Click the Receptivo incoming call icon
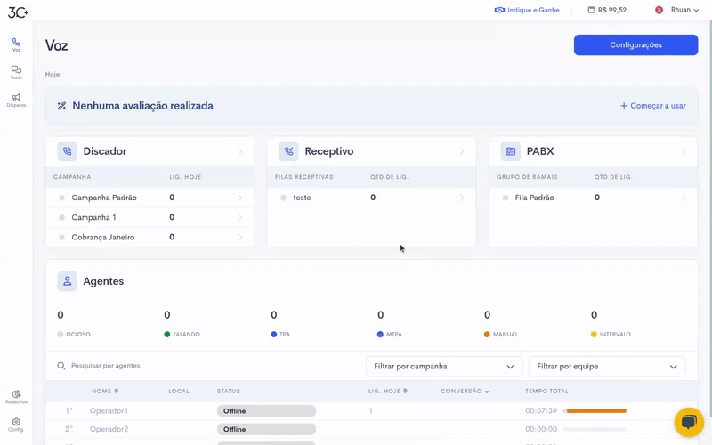 point(288,151)
